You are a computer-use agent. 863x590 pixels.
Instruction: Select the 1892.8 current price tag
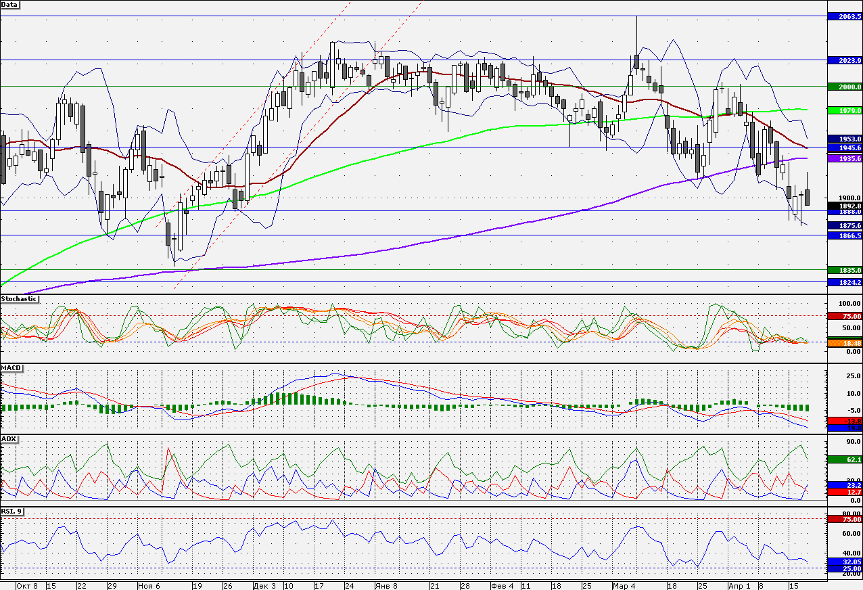(845, 206)
